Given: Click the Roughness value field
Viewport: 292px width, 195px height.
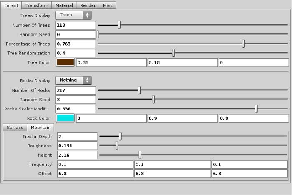Looking at the screenshot, I should click(x=77, y=146).
